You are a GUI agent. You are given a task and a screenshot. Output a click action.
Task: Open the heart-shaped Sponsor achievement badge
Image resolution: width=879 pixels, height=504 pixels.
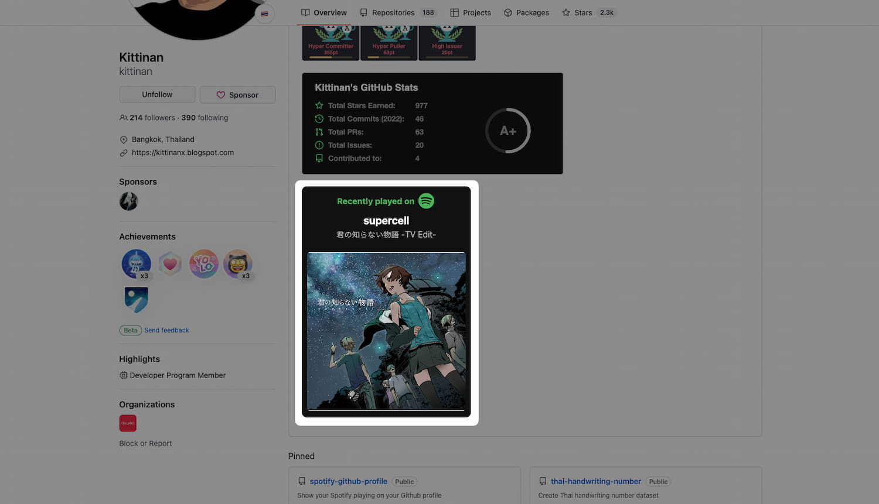(x=170, y=264)
